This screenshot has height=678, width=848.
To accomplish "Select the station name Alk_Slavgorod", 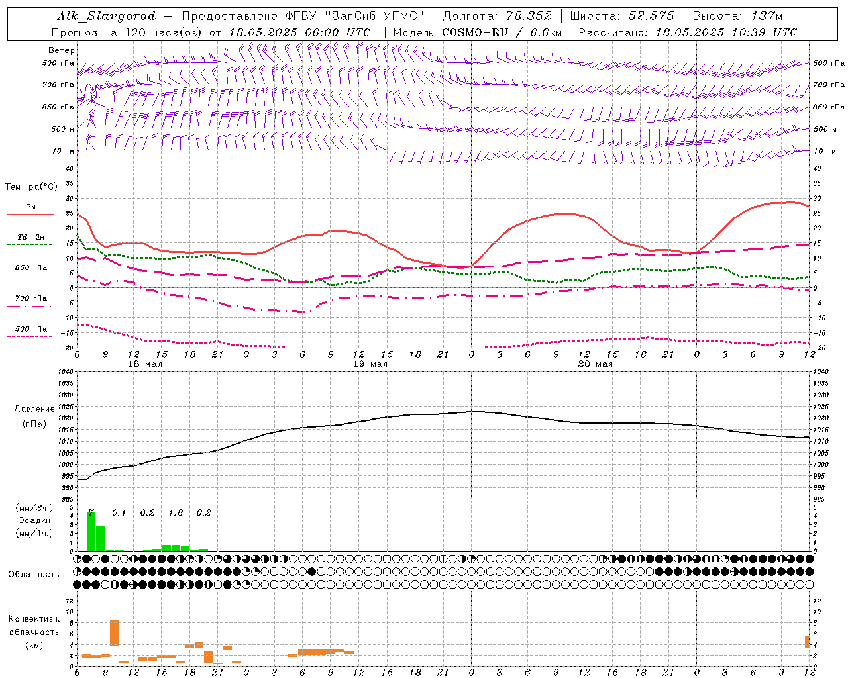I will tap(106, 16).
